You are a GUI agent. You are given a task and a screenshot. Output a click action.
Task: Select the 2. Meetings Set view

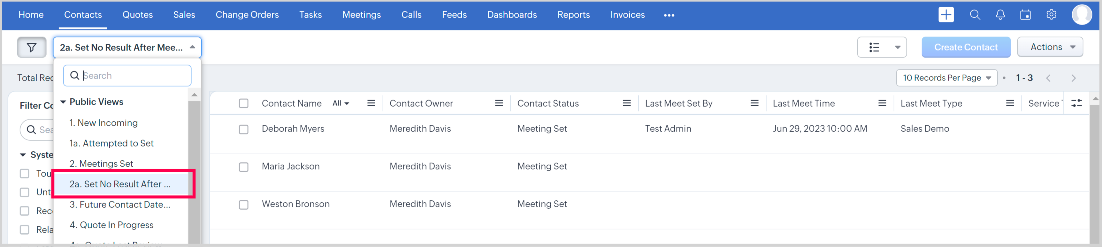(101, 164)
